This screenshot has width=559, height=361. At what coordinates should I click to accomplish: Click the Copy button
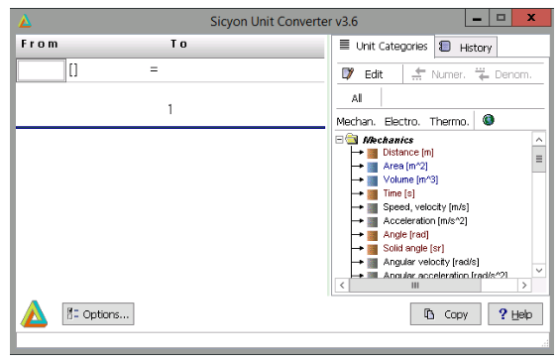(445, 314)
